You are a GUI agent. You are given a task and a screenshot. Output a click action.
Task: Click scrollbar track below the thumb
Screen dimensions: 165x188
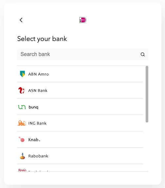[x=147, y=147]
